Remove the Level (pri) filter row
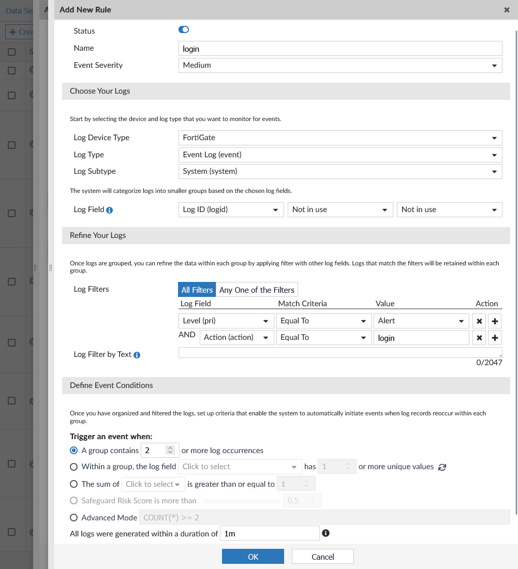This screenshot has width=518, height=569. pyautogui.click(x=479, y=321)
